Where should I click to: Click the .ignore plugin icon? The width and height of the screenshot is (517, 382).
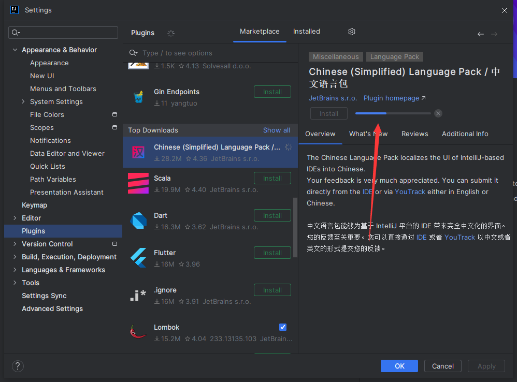tap(138, 295)
